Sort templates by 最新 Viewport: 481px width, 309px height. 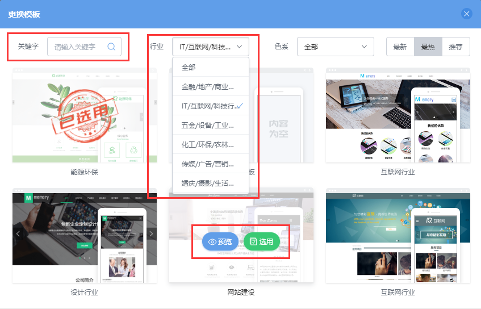(400, 47)
